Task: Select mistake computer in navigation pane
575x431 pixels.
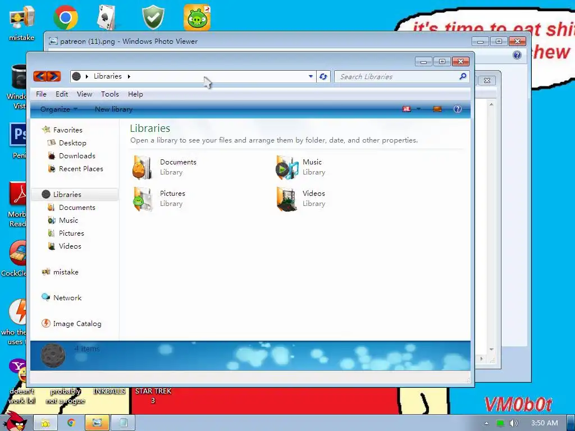Action: click(60, 272)
